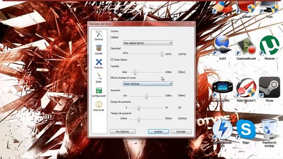Click the Aumento slider handle
This screenshot has height=159, width=283.
point(146,96)
